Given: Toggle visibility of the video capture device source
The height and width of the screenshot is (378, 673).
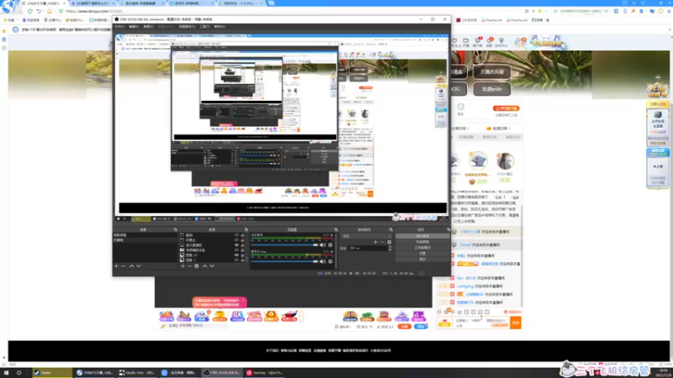Looking at the screenshot, I should [236, 249].
